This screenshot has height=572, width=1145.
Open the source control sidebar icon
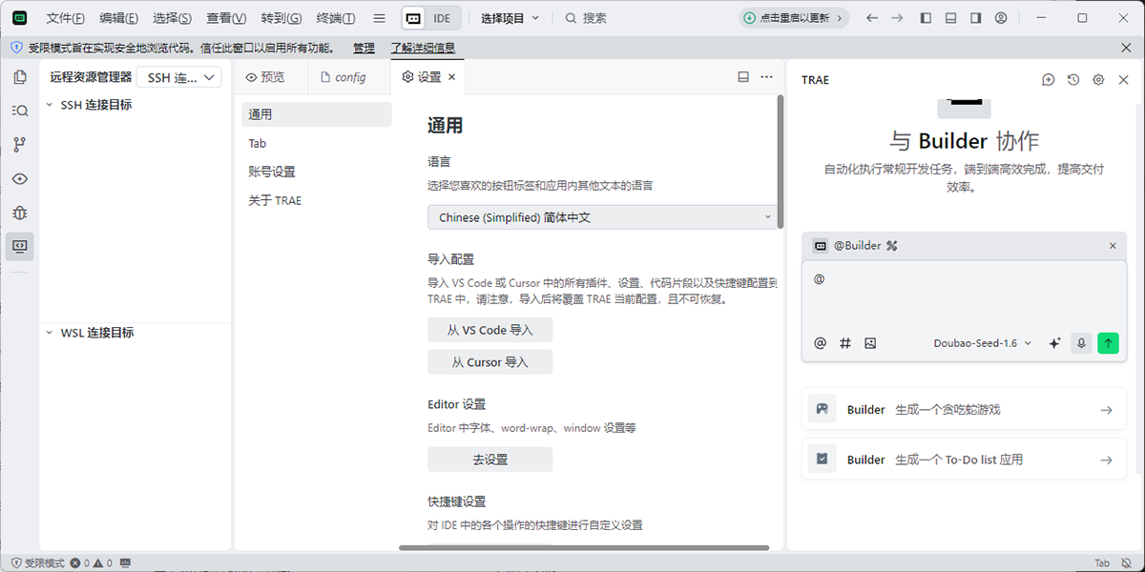point(20,145)
